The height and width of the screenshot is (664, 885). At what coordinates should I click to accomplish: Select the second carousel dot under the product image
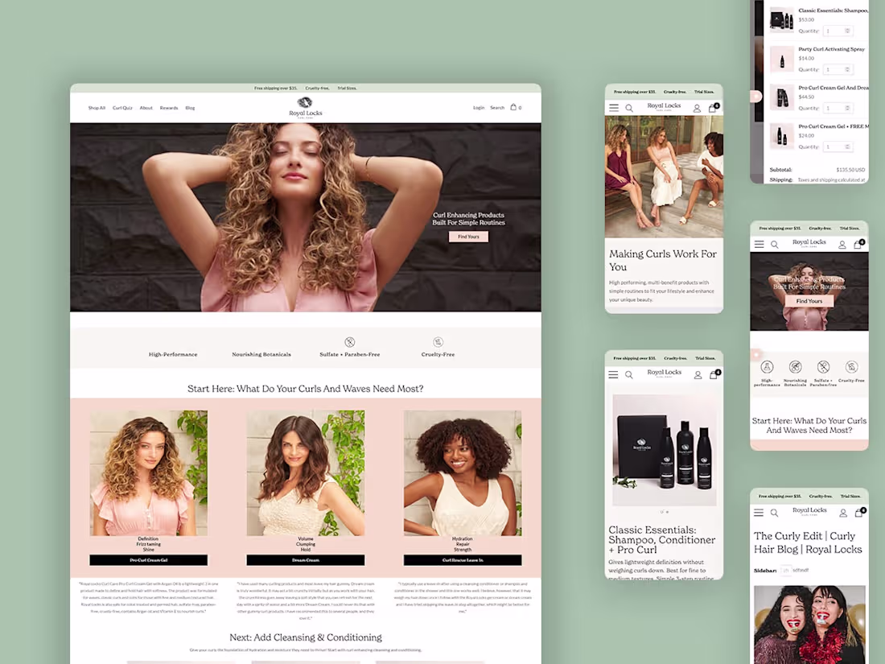pos(667,512)
